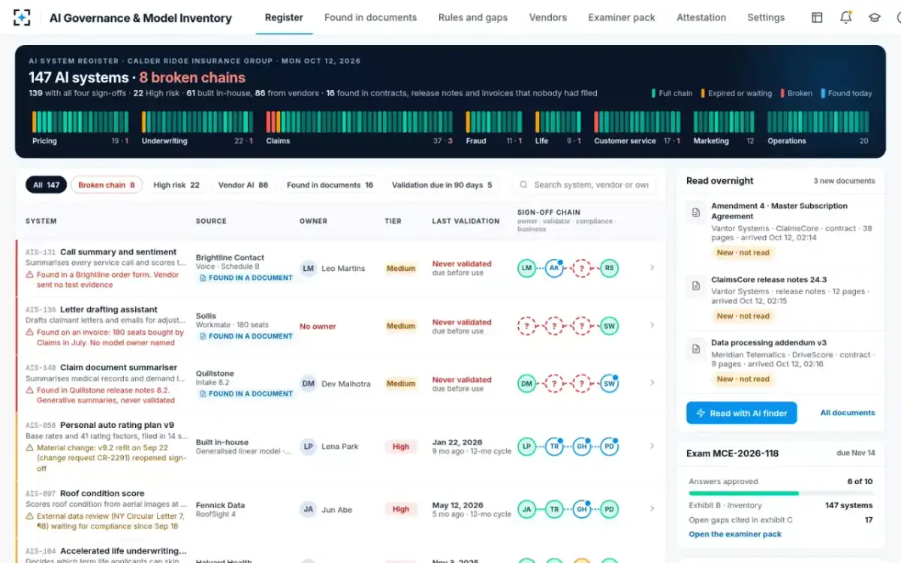Click DM sign-off circle in Claim document summariser row
Viewport: 901px width, 563px height.
(x=527, y=384)
